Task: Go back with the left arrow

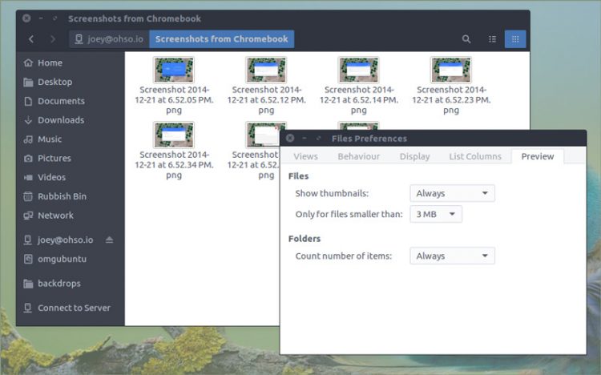Action: point(31,39)
